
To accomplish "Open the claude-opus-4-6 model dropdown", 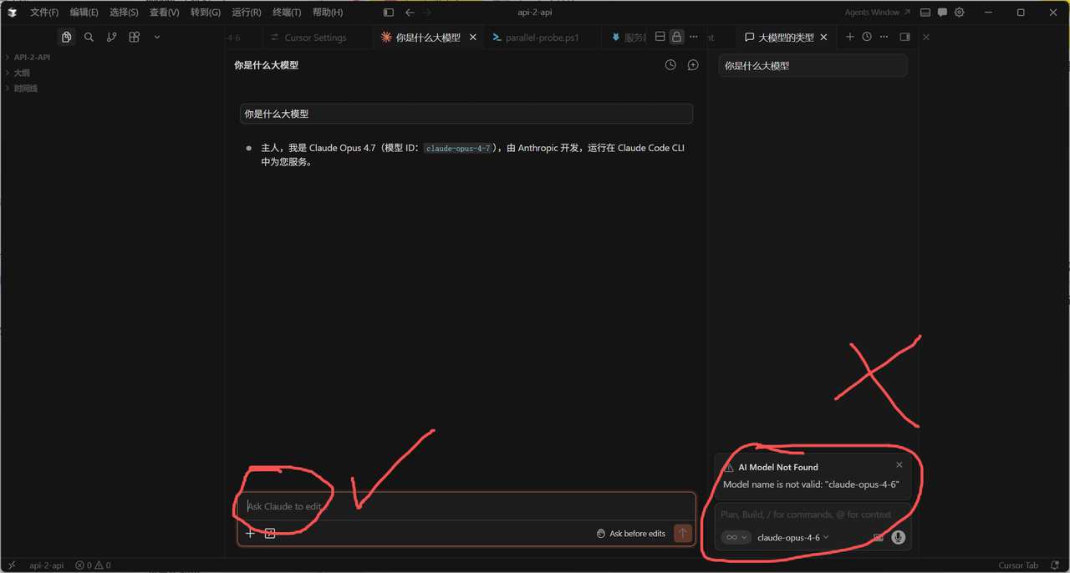I will click(793, 537).
